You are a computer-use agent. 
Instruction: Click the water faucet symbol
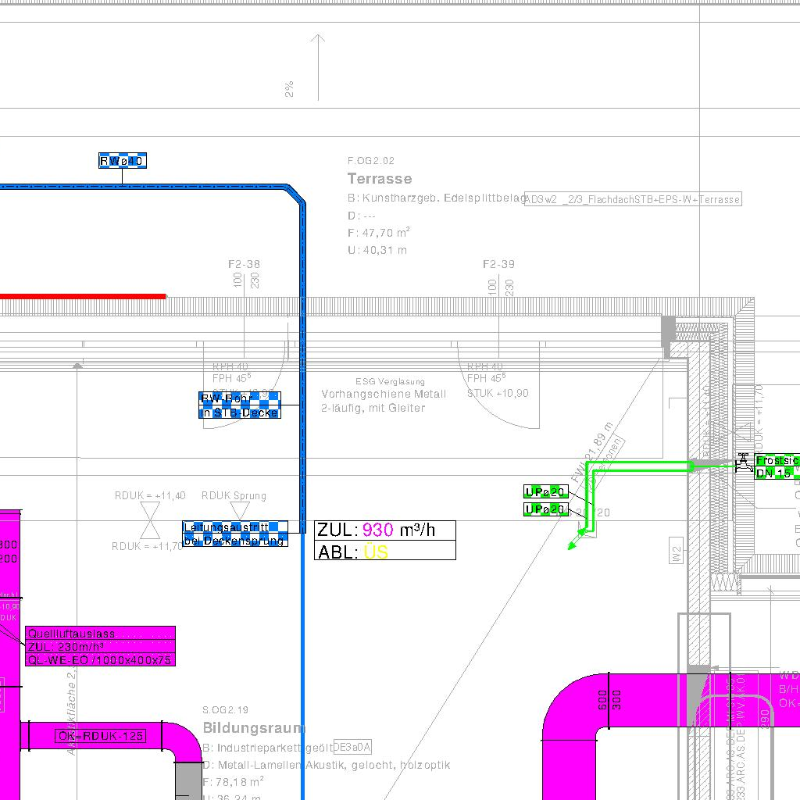click(x=744, y=462)
